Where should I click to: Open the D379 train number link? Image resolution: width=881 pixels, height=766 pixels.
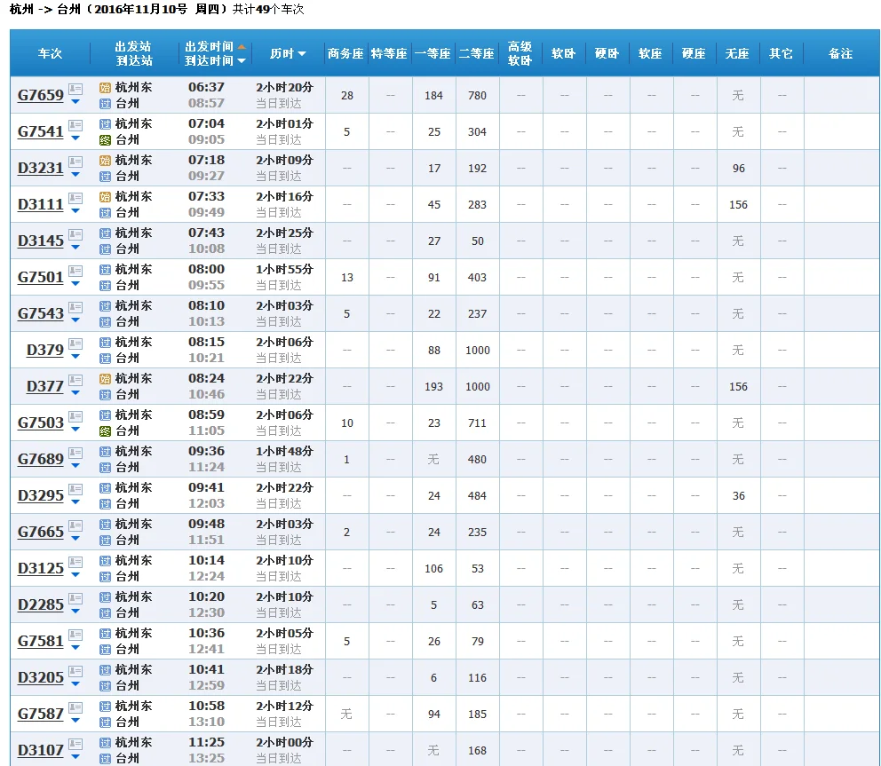[45, 350]
